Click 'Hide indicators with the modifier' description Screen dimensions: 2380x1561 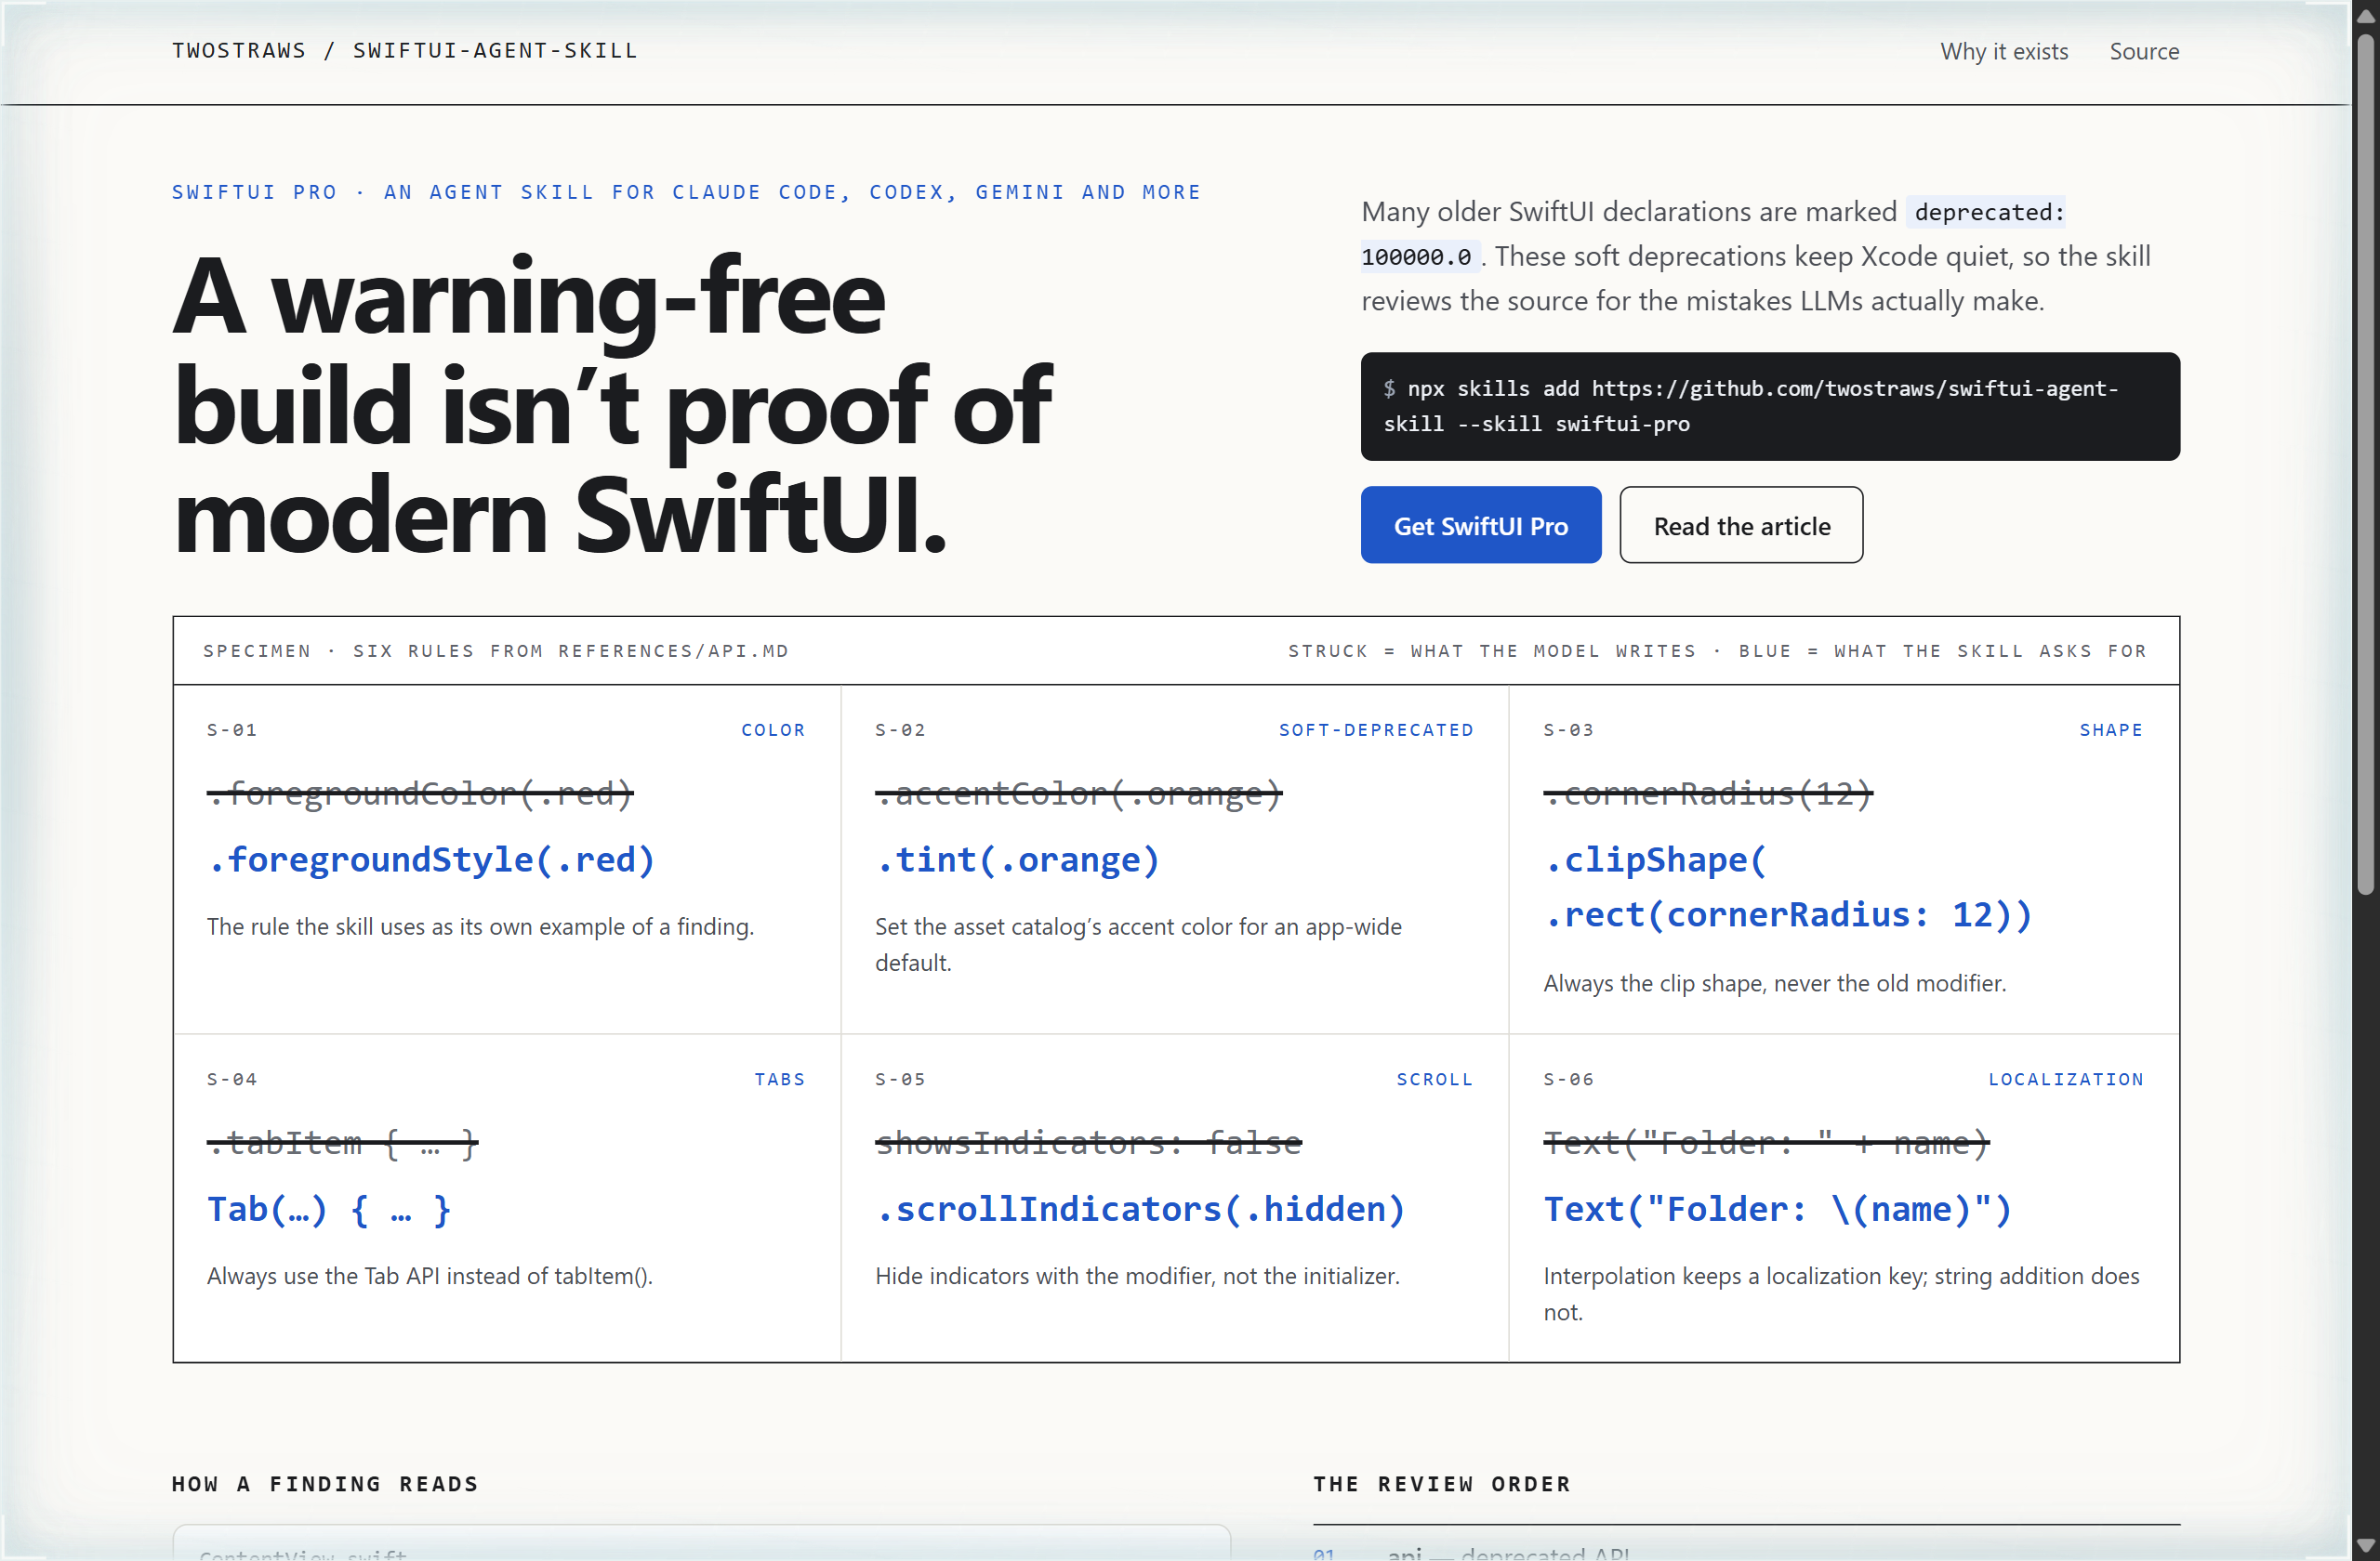tap(1137, 1276)
